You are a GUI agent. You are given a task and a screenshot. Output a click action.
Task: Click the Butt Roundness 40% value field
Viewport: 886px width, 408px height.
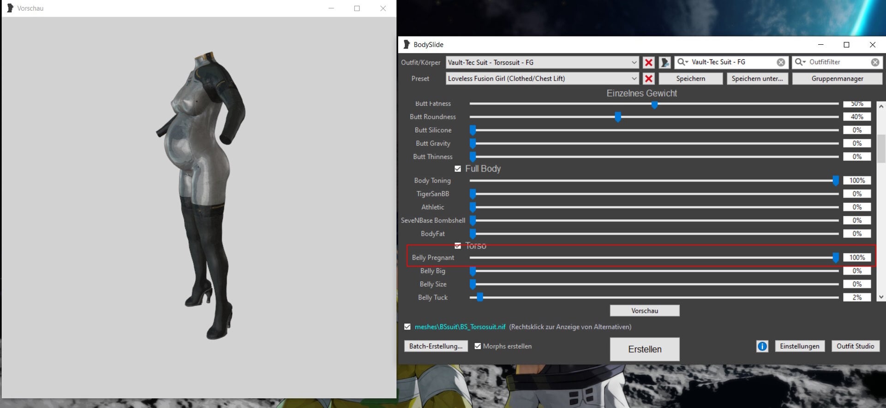tap(857, 117)
